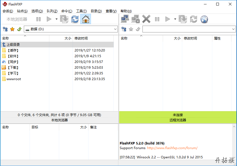The image size is (237, 166).
Task: Open the 目录(D) menu
Action: [96, 11]
